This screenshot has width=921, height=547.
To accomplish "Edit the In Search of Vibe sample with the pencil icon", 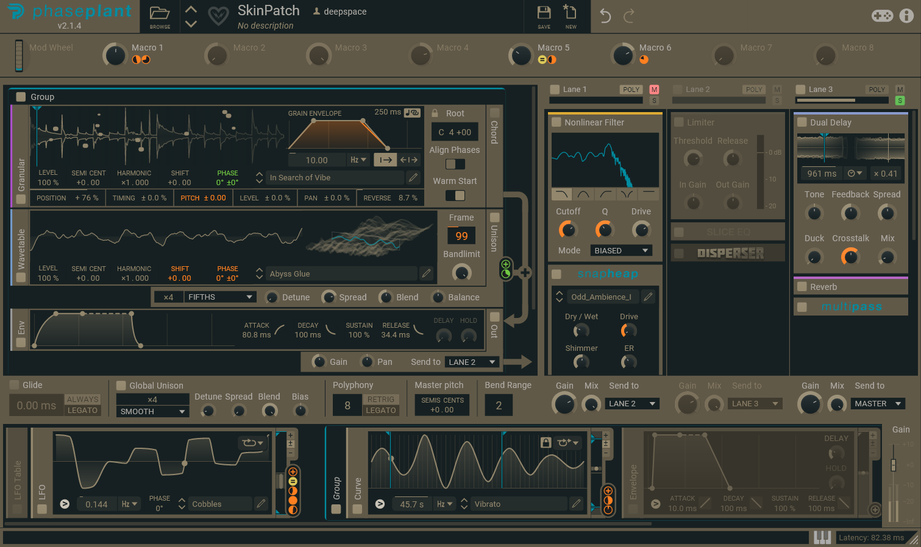I will 413,177.
